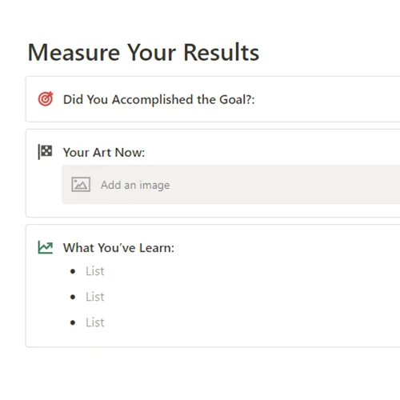Click the second bullet point dot
The height and width of the screenshot is (400, 400).
73,297
